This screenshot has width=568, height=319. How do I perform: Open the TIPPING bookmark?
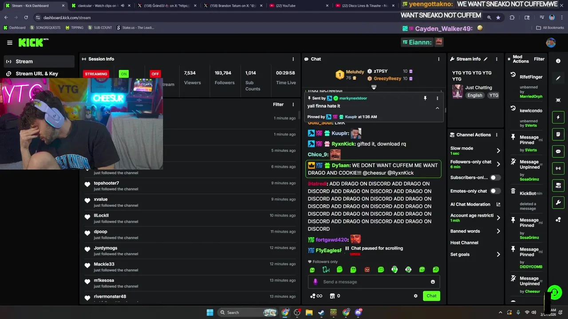coord(74,27)
